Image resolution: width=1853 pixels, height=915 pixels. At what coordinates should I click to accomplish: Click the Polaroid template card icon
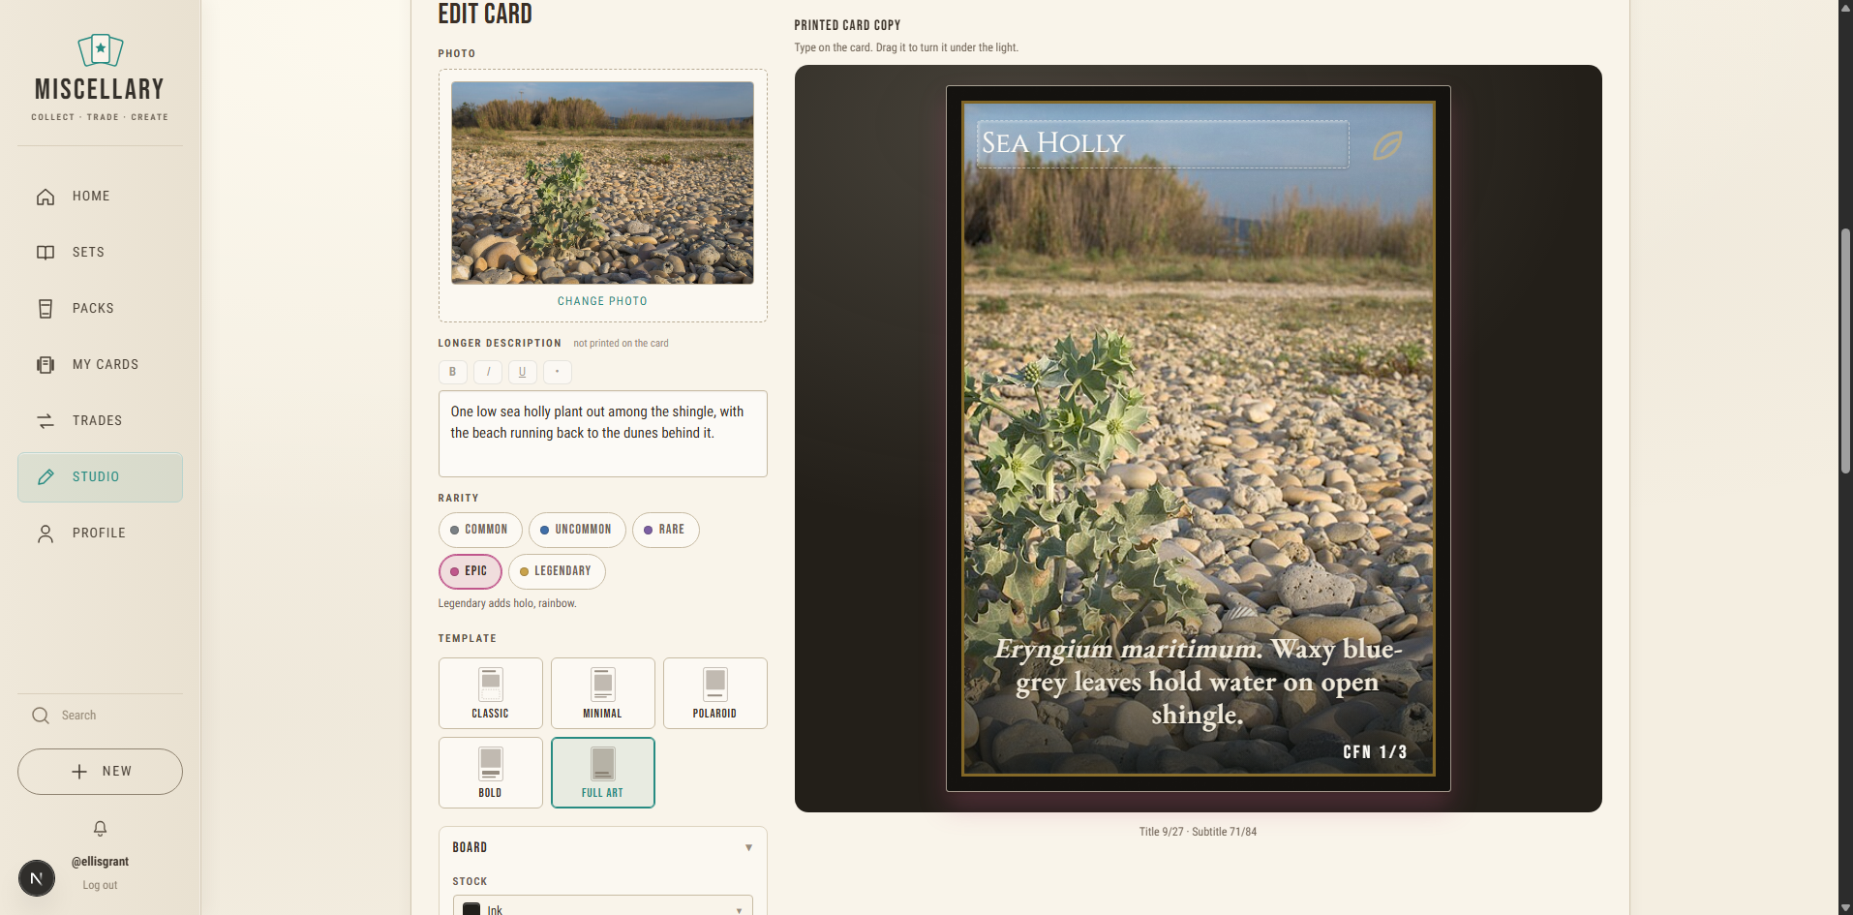[715, 685]
